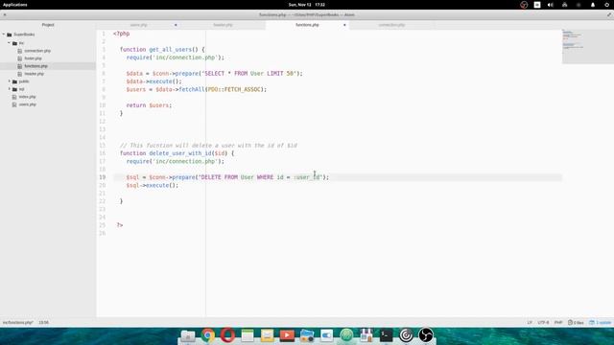
Task: Click the public folder icon
Action: click(15, 81)
